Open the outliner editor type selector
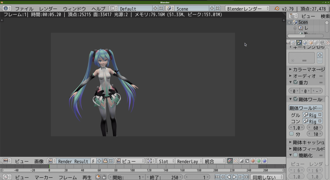Screen dimensions: 330x180 pos(293,16)
